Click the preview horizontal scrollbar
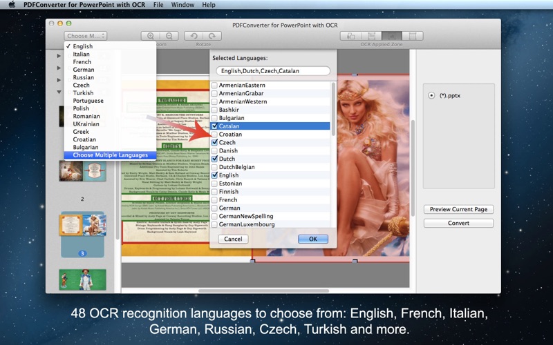The height and width of the screenshot is (345, 553). coord(264,290)
